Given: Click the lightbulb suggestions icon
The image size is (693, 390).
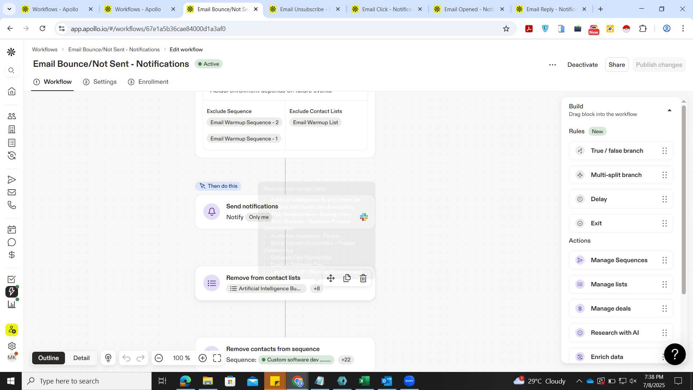Looking at the screenshot, I should pos(108,358).
